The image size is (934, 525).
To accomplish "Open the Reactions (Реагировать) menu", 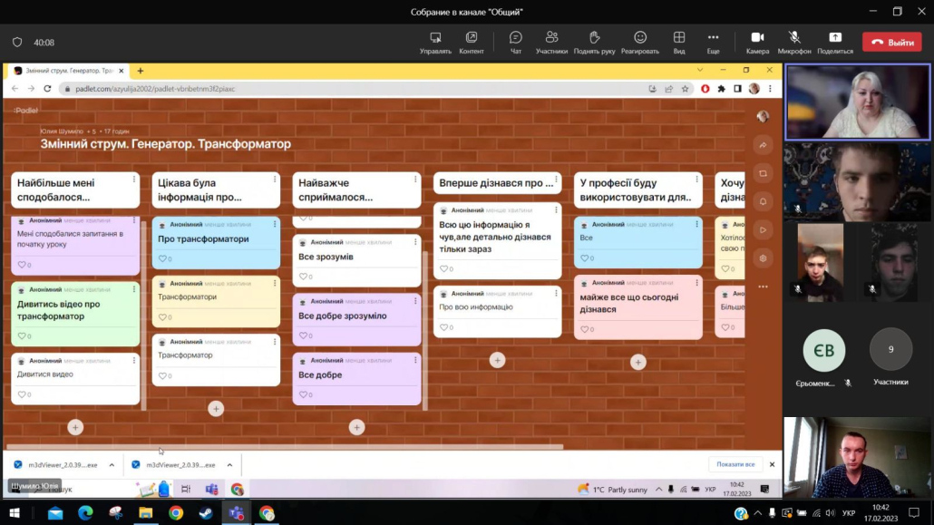I will [x=639, y=38].
